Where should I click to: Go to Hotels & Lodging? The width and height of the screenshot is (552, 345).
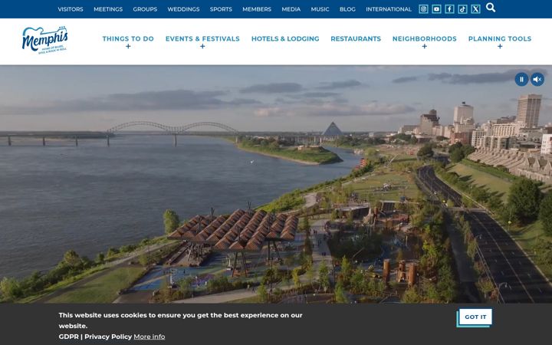tap(285, 39)
